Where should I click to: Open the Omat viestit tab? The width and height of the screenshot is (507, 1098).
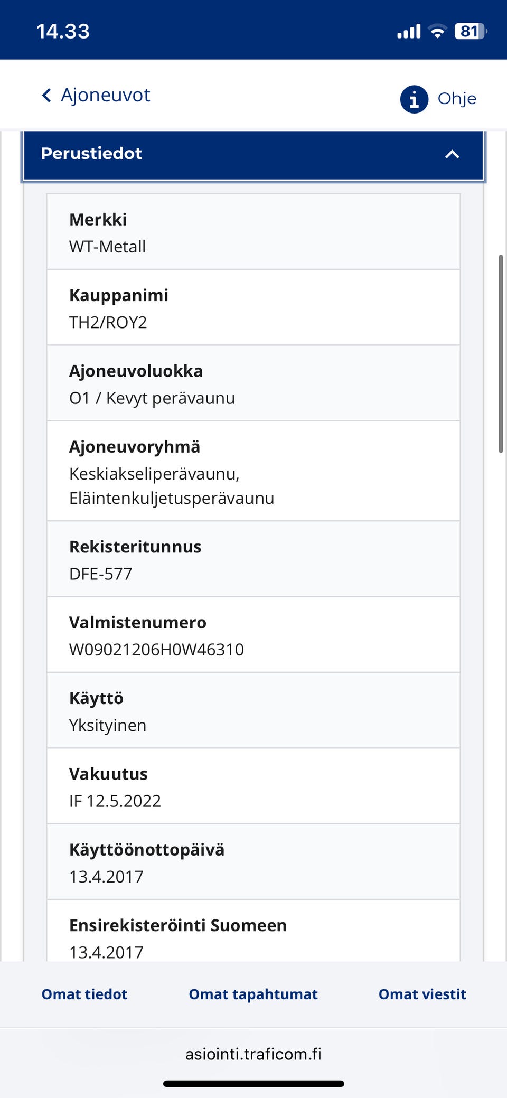click(x=422, y=994)
